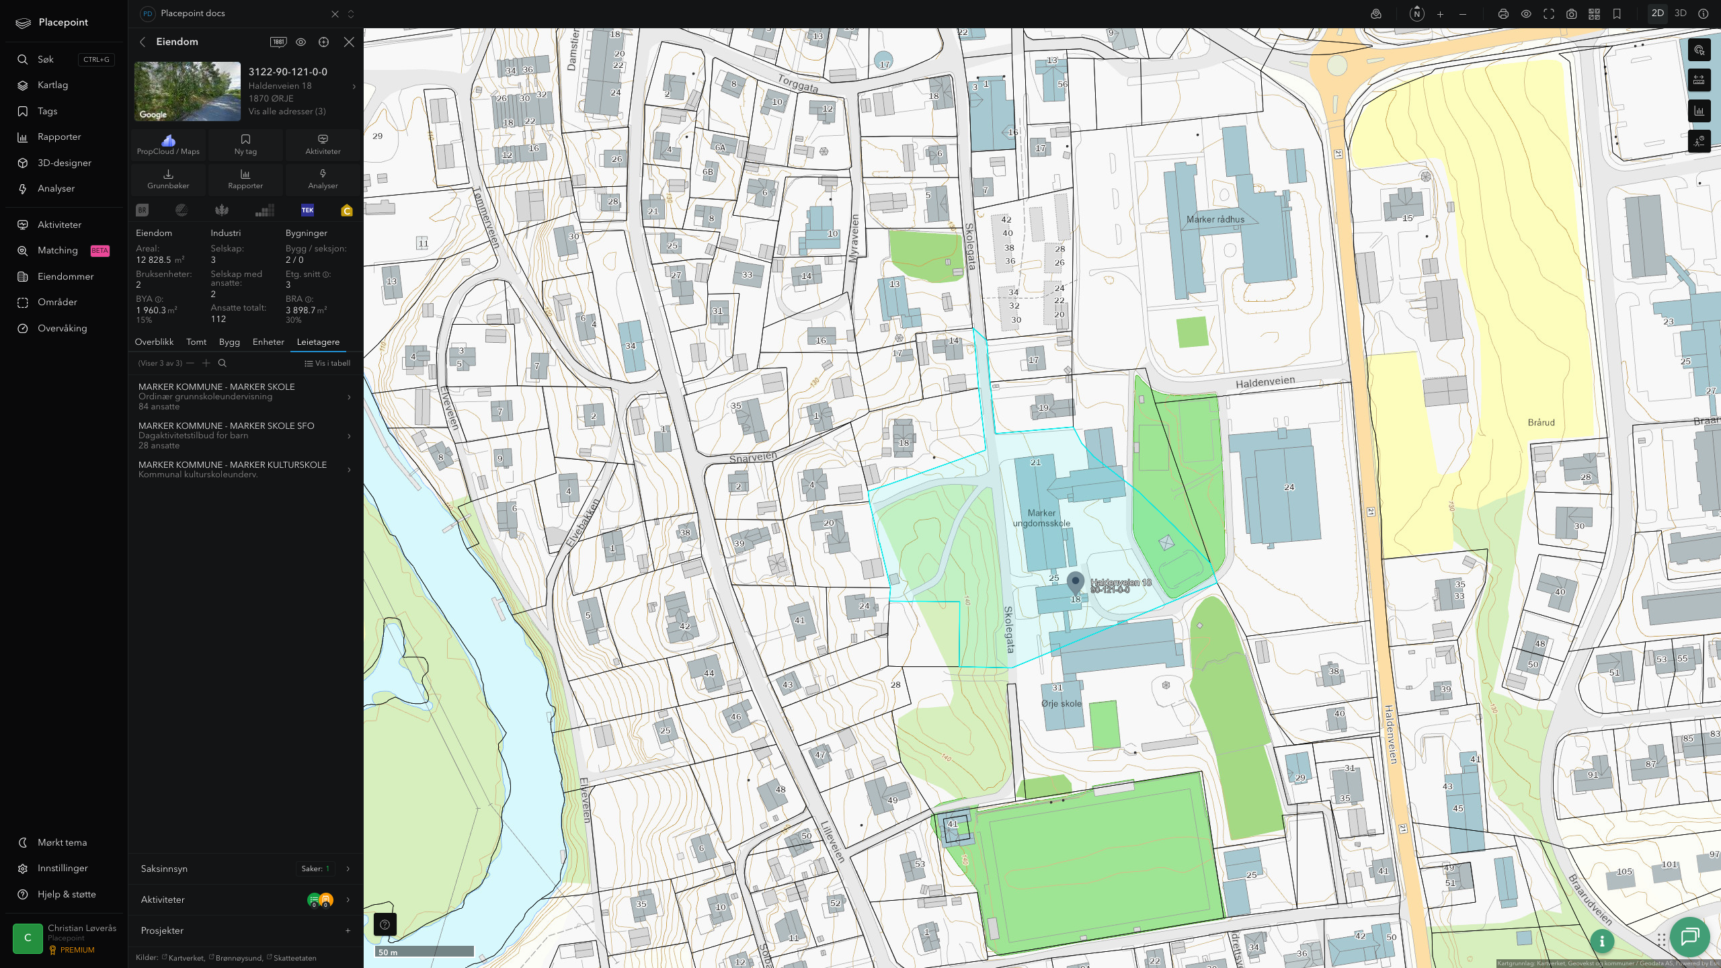This screenshot has height=968, width=1721.
Task: Activate the map select-by-click tool
Action: (1699, 50)
